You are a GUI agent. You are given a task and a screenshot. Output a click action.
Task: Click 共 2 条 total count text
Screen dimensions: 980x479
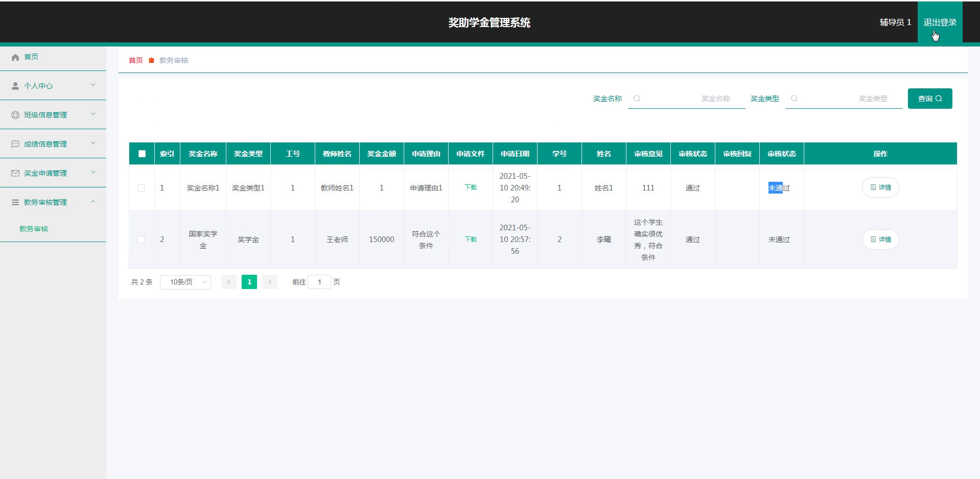click(142, 282)
